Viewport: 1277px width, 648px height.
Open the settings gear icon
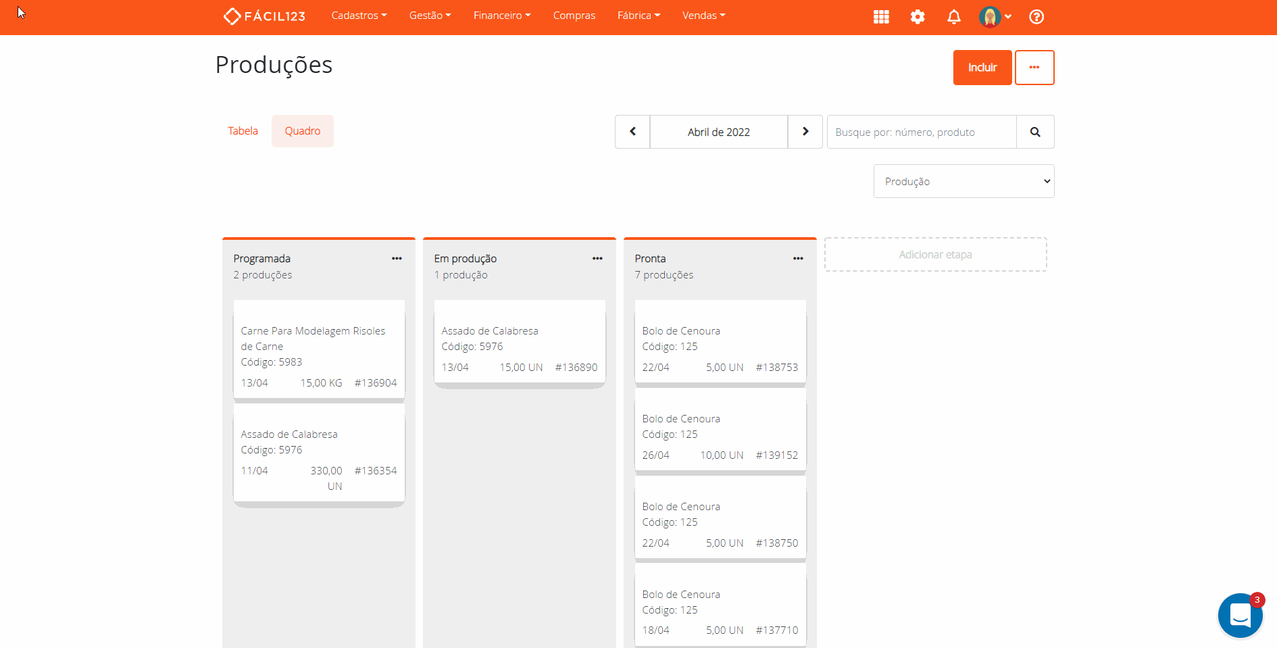coord(917,17)
